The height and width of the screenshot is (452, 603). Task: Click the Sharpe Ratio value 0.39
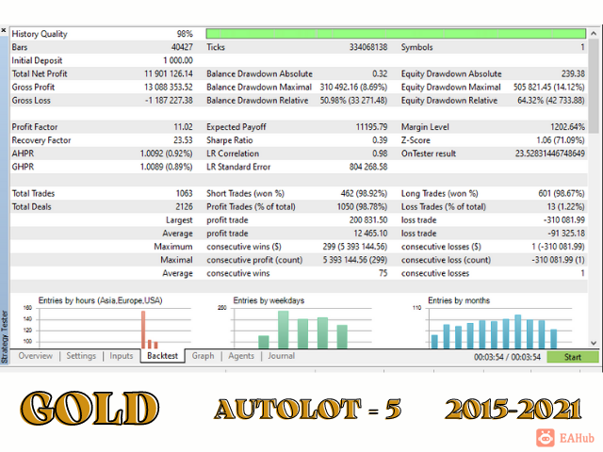(380, 140)
